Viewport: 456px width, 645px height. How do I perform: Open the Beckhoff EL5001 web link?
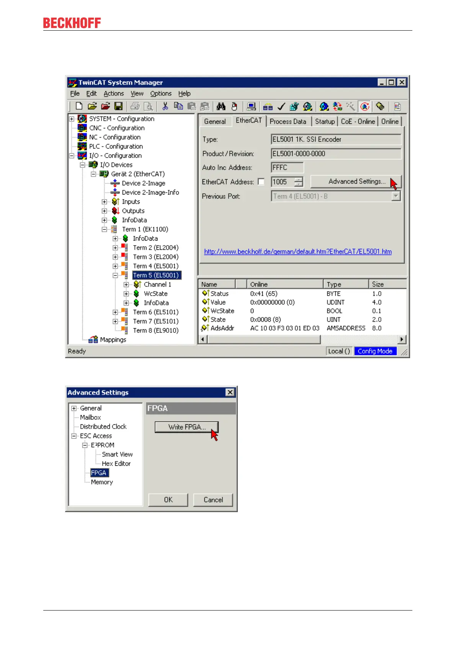point(297,252)
